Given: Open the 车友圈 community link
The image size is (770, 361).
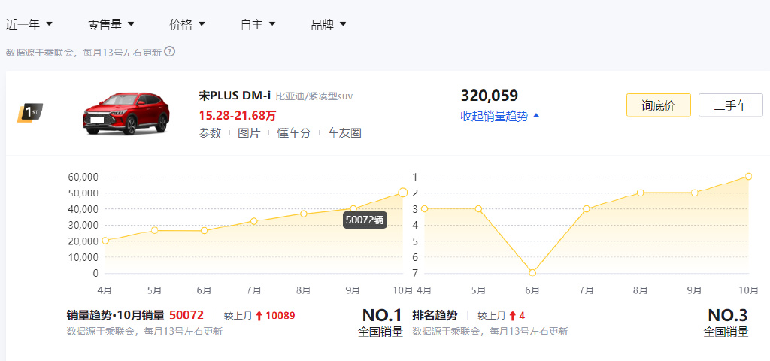Looking at the screenshot, I should click(x=344, y=133).
